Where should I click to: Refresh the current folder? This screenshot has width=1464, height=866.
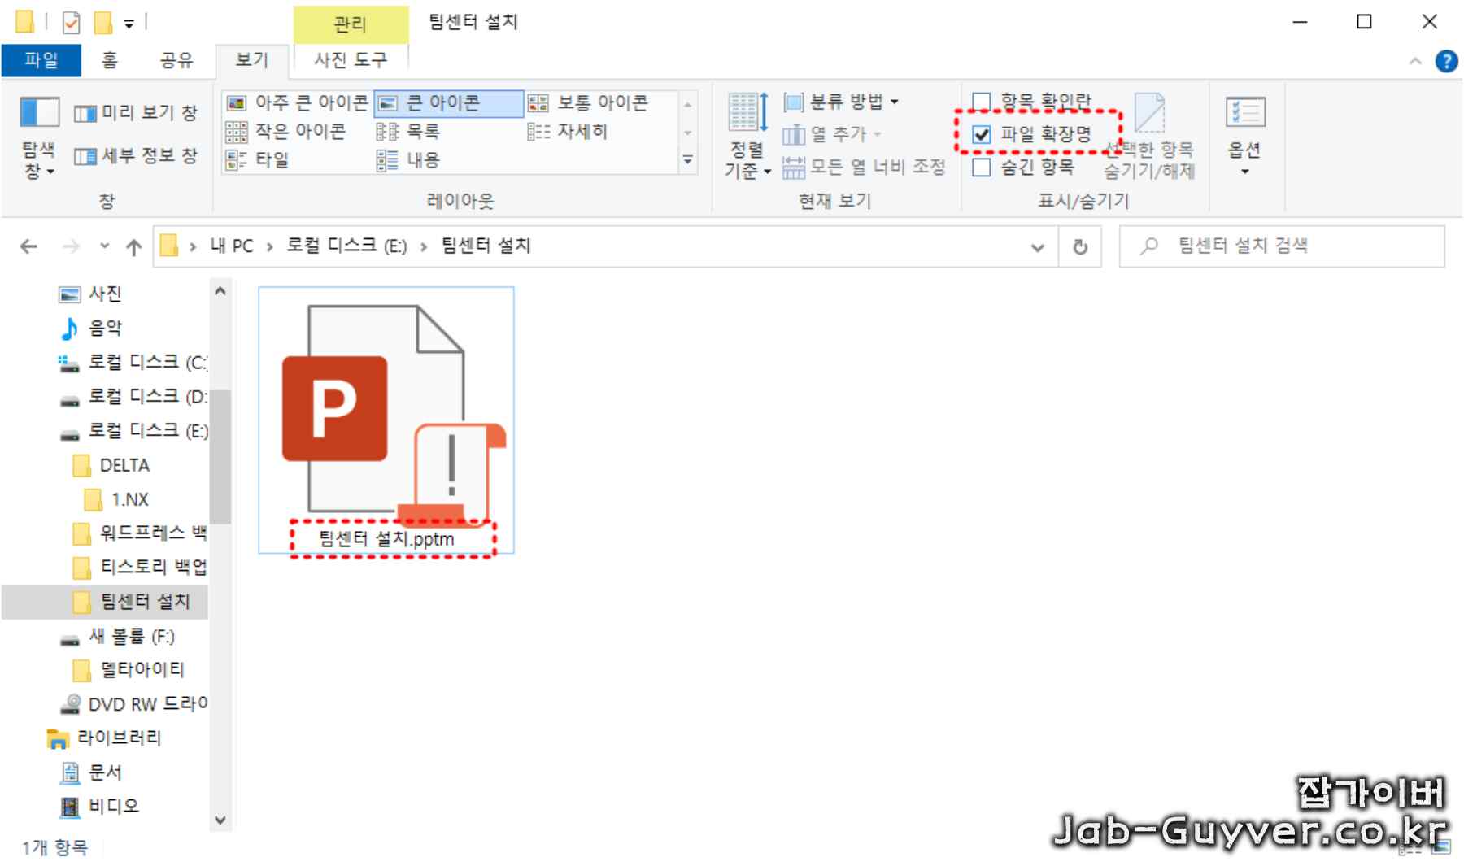click(x=1080, y=246)
